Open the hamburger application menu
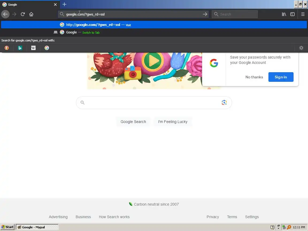This screenshot has width=308, height=231. 303,14
